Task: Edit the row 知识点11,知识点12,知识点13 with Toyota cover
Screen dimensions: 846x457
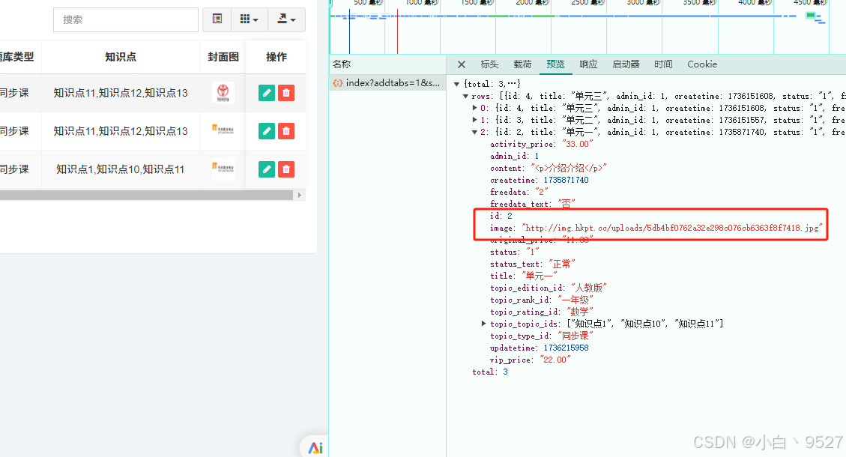Action: point(267,93)
